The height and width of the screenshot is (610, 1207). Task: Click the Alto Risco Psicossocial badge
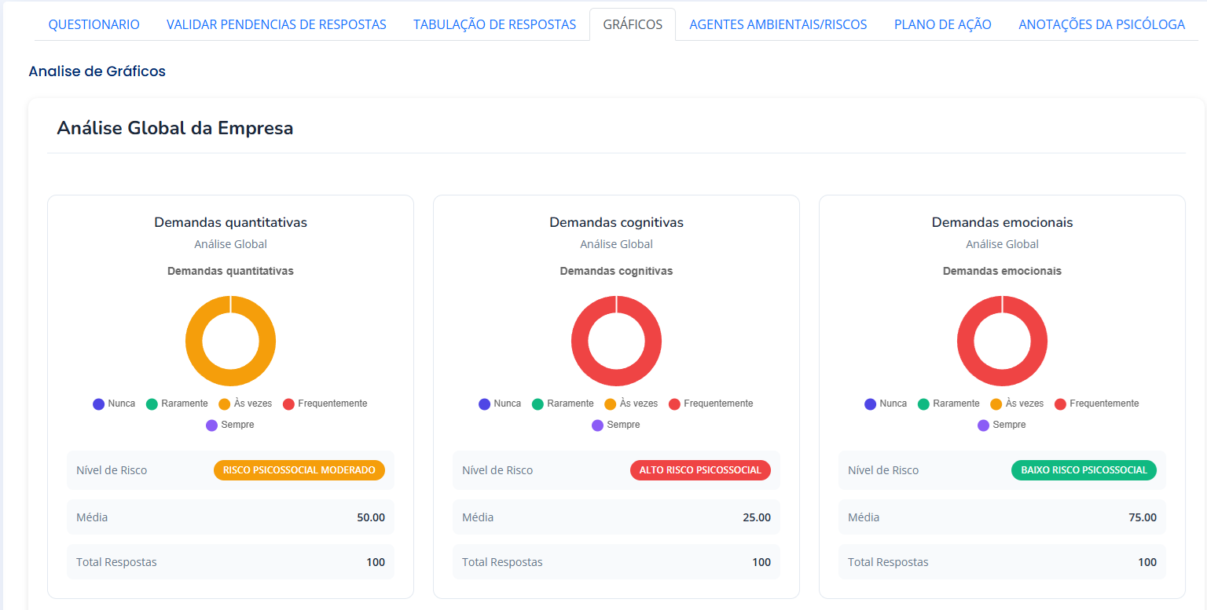coord(700,470)
